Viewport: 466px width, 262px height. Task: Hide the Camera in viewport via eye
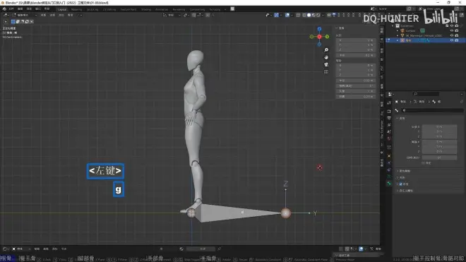click(452, 30)
